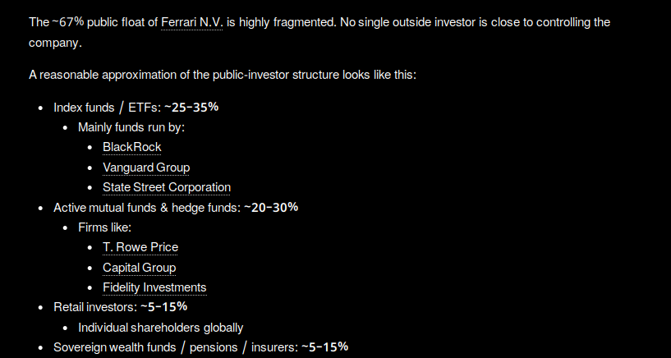The image size is (671, 358).
Task: Click 'Active mutual funds & hedge funds' text
Action: pos(147,208)
